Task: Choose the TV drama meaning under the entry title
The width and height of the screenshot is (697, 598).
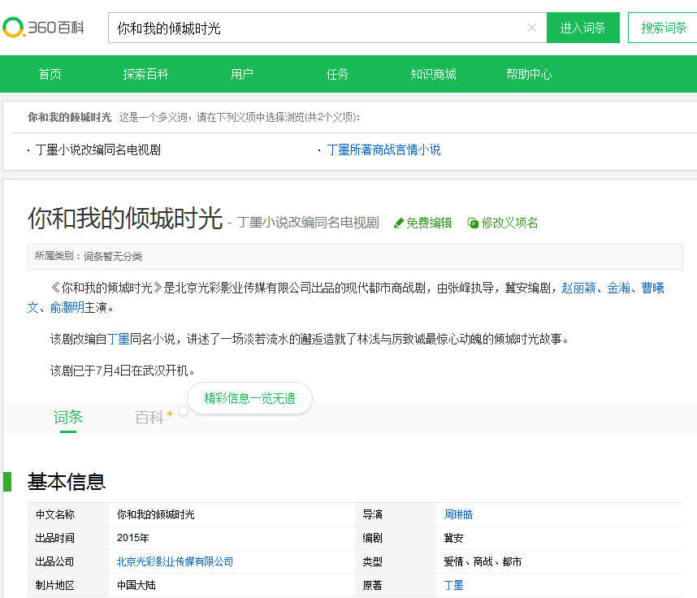Action: (307, 222)
